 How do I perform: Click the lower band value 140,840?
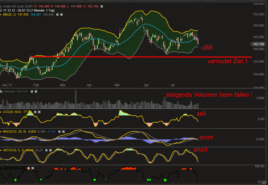coord(48,15)
